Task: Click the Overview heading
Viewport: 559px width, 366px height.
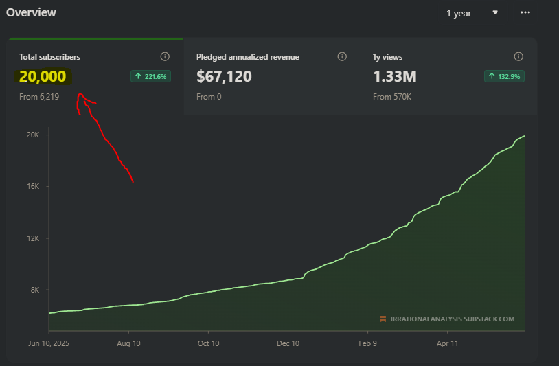Action: 31,12
